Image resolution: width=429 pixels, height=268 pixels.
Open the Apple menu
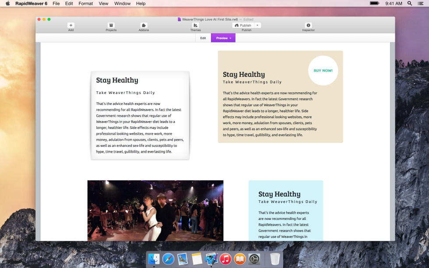[8, 3]
